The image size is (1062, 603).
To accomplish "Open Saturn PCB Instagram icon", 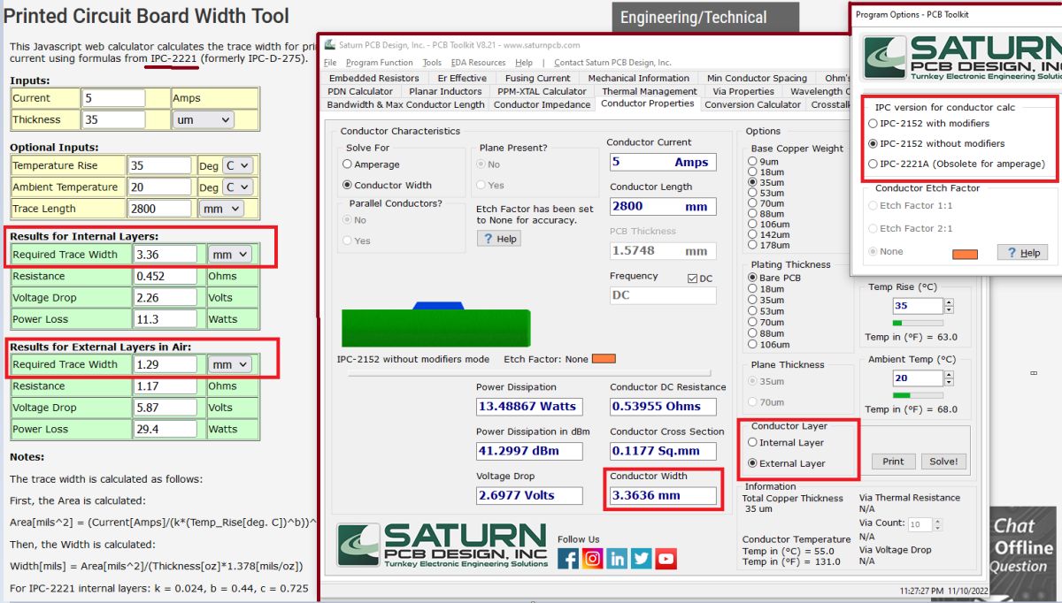I will tap(593, 559).
